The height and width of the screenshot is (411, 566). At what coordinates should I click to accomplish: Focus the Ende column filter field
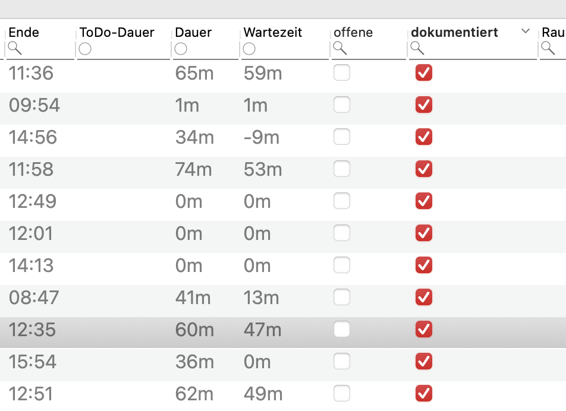coord(40,49)
